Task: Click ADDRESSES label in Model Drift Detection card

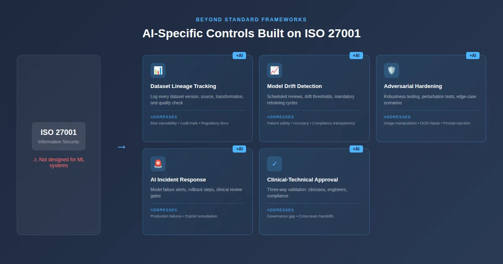Action: tap(280, 117)
